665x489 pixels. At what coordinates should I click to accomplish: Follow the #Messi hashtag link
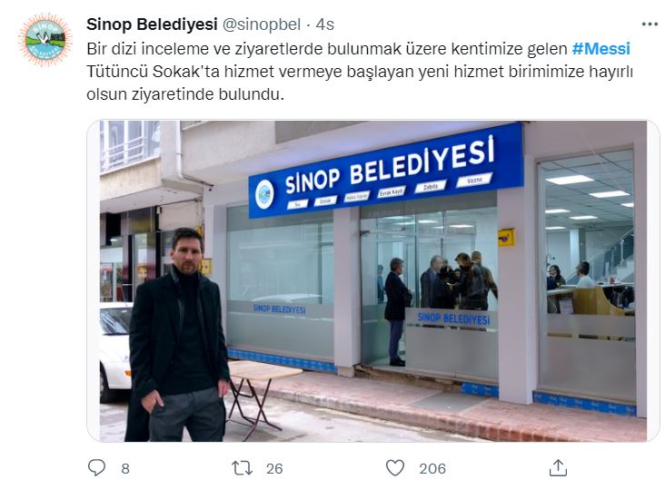601,49
